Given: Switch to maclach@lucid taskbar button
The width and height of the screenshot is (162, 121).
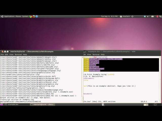Looking at the screenshot, I should (x=43, y=105).
